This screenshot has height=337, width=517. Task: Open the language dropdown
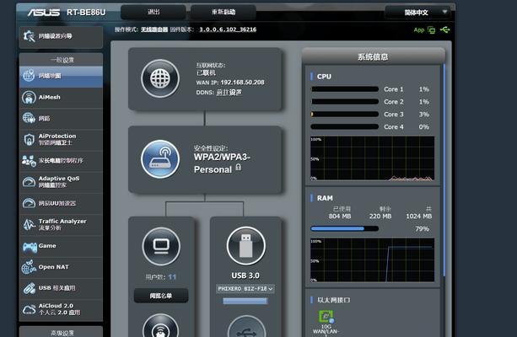[418, 13]
